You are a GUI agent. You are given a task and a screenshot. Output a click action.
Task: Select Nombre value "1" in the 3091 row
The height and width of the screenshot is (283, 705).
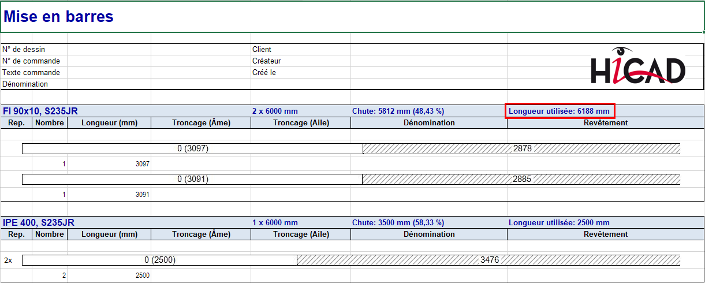pyautogui.click(x=50, y=195)
